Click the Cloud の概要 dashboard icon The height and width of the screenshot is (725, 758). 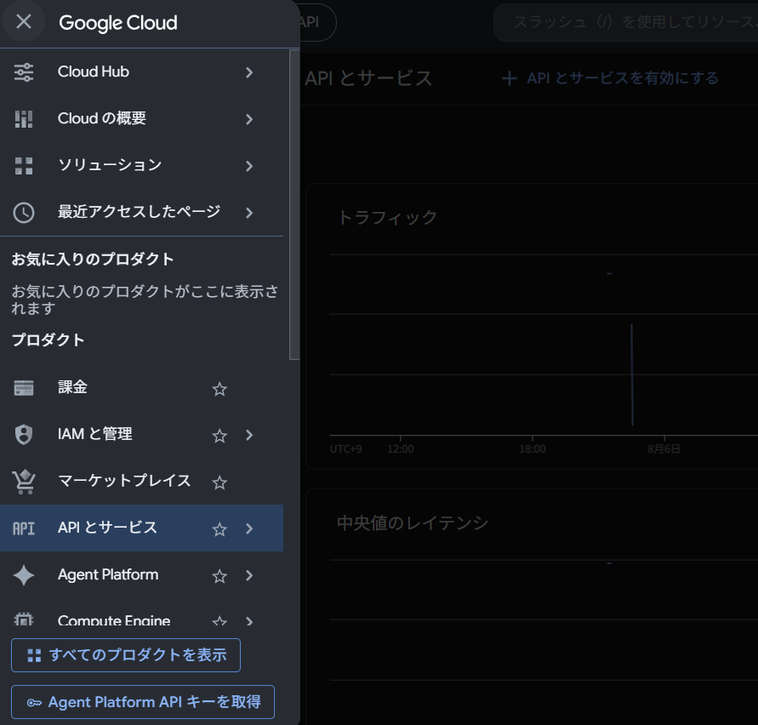coord(24,119)
